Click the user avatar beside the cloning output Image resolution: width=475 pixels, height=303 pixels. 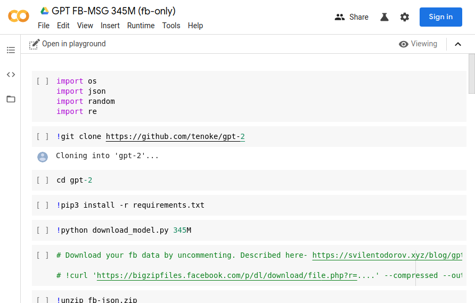pyautogui.click(x=43, y=157)
